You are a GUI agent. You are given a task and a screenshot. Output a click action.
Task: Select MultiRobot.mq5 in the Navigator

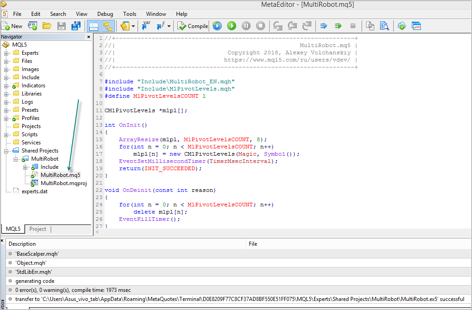60,175
